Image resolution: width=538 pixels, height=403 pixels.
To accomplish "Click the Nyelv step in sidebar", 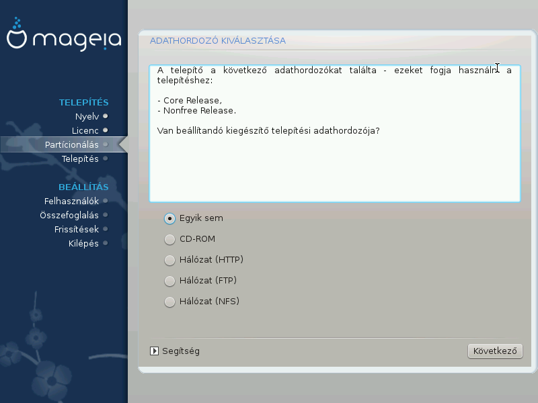I will click(87, 116).
